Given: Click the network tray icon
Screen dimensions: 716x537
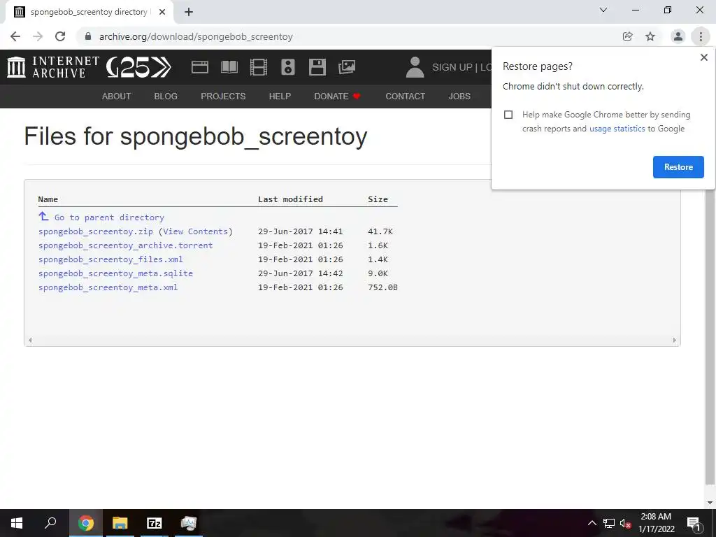Looking at the screenshot, I should [x=609, y=523].
